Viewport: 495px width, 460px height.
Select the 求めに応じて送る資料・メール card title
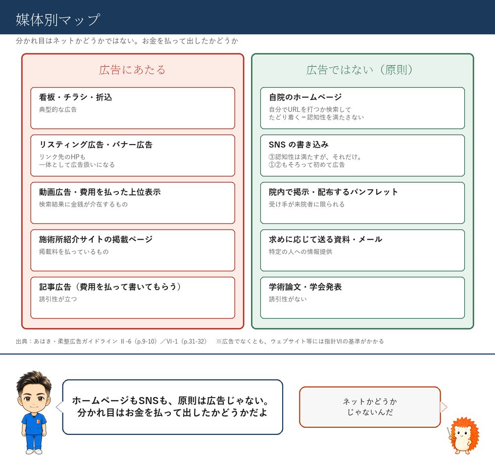coord(326,239)
